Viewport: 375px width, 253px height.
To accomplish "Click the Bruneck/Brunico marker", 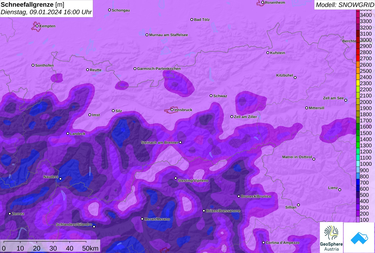I will 239,196.
